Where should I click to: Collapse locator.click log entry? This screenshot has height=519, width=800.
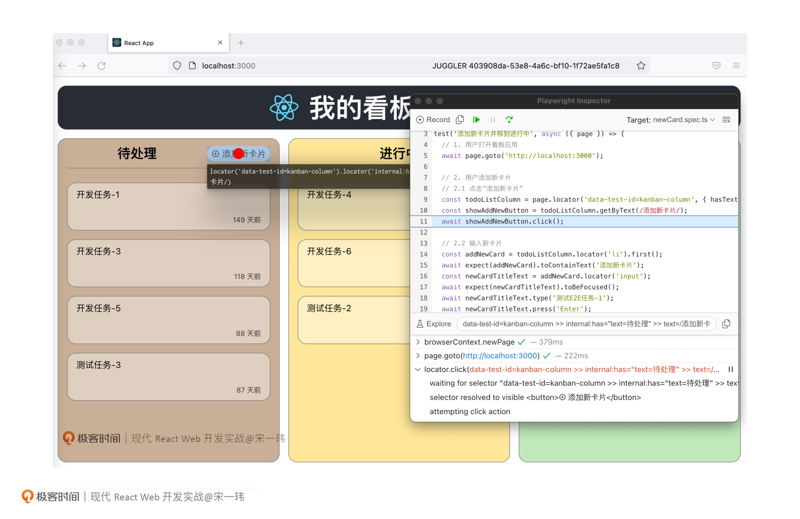click(418, 369)
